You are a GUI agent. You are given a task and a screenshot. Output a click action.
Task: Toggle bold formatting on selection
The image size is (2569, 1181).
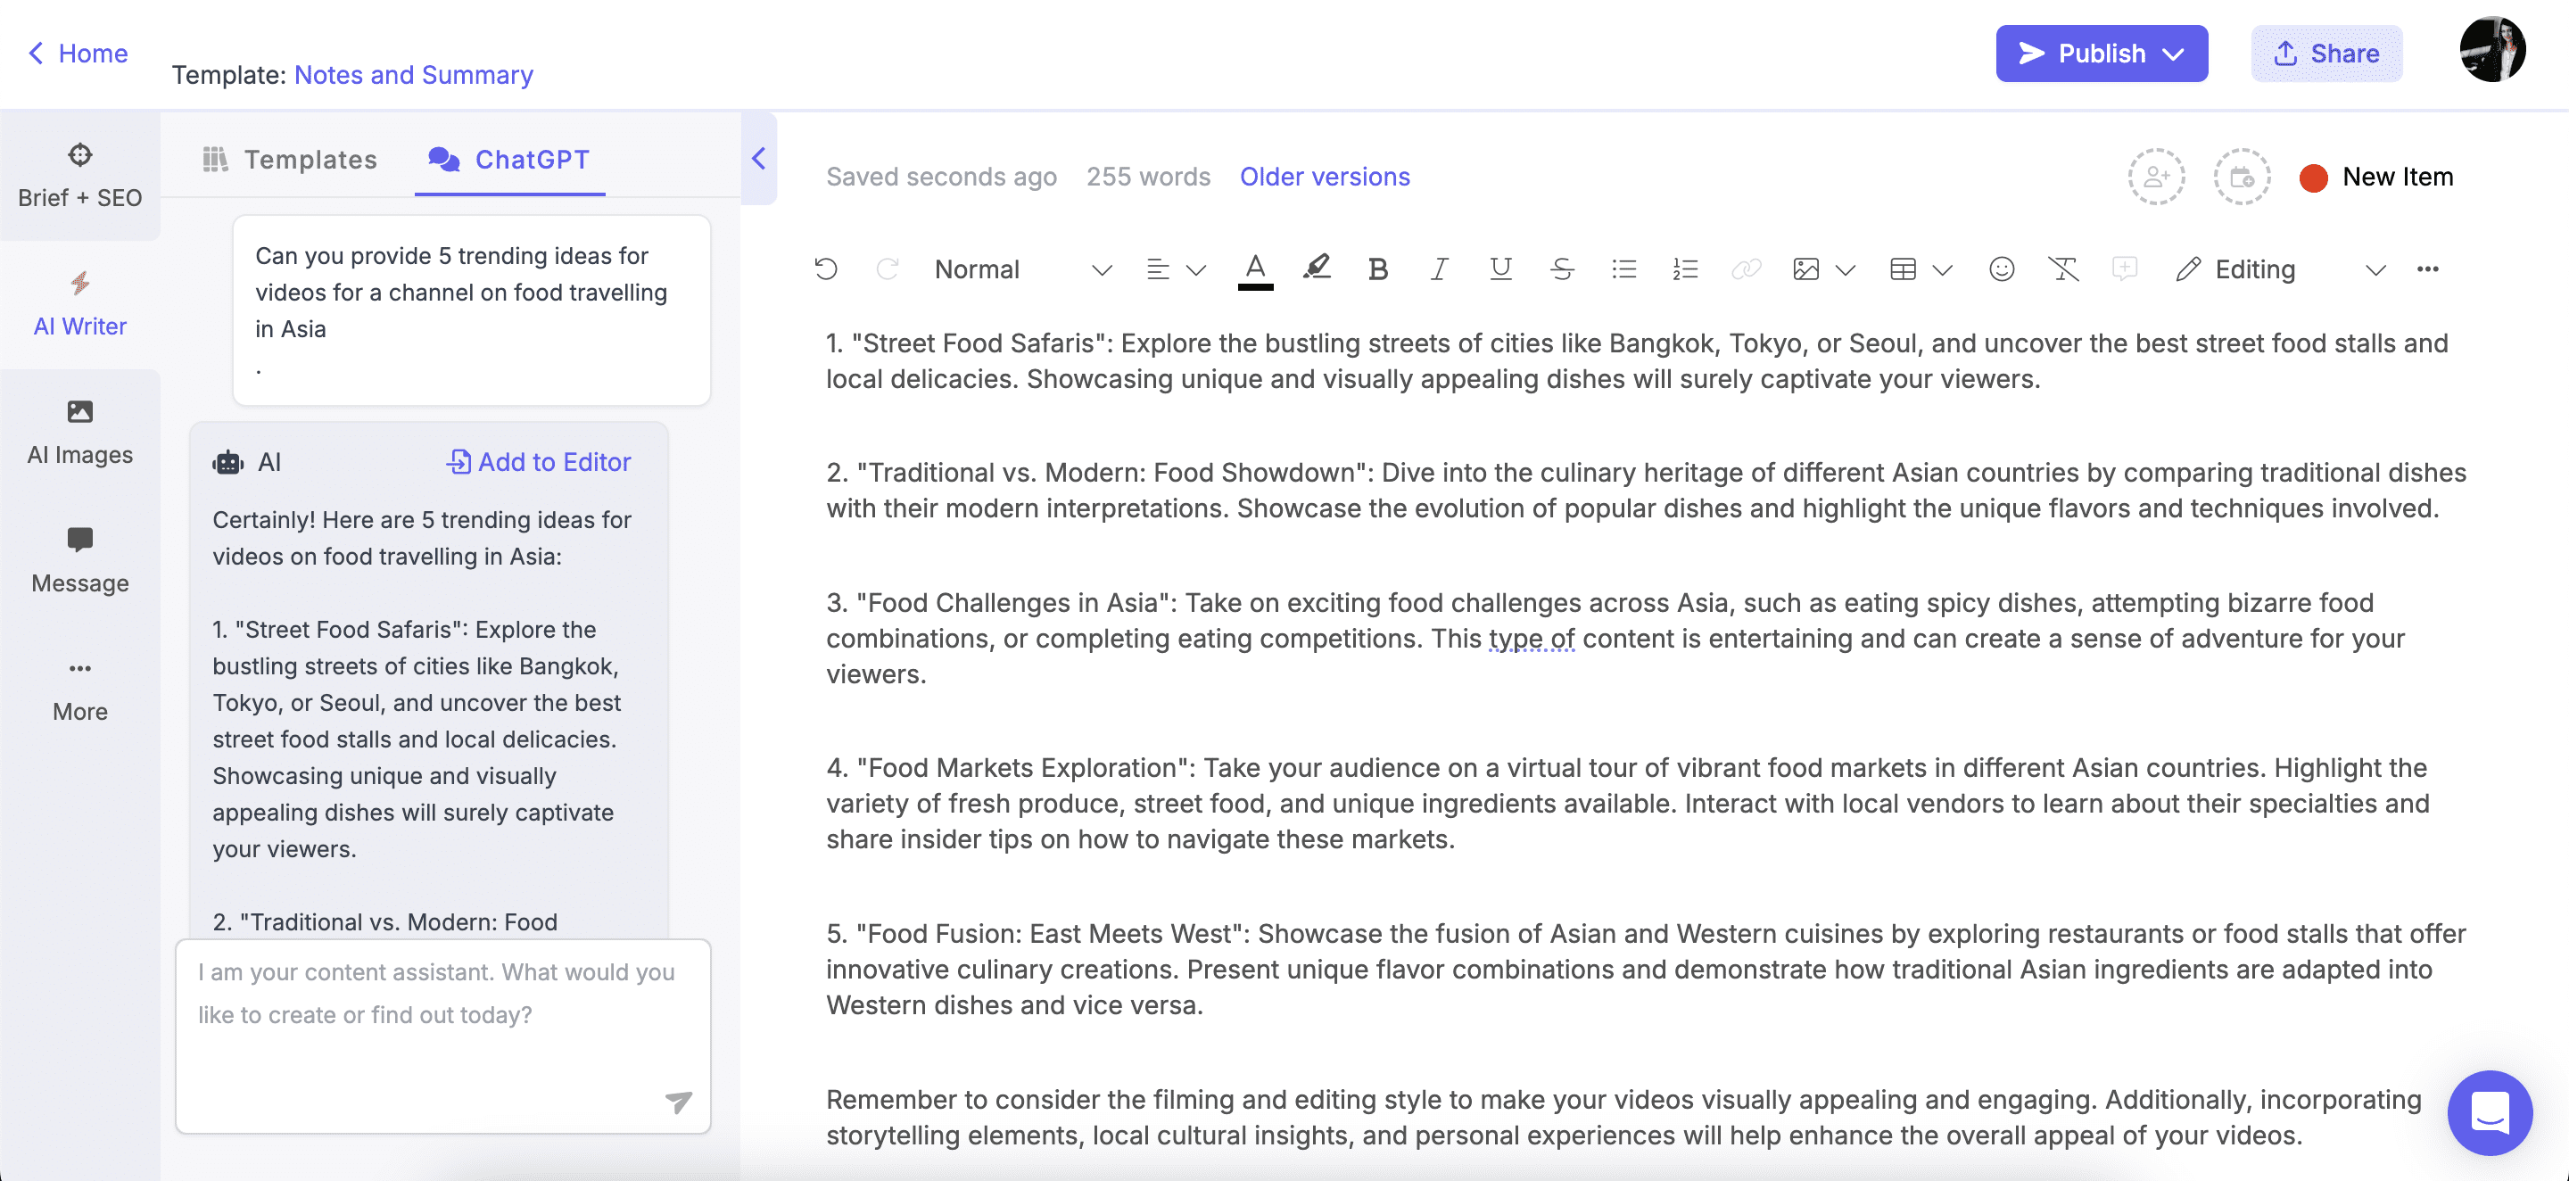(x=1380, y=267)
